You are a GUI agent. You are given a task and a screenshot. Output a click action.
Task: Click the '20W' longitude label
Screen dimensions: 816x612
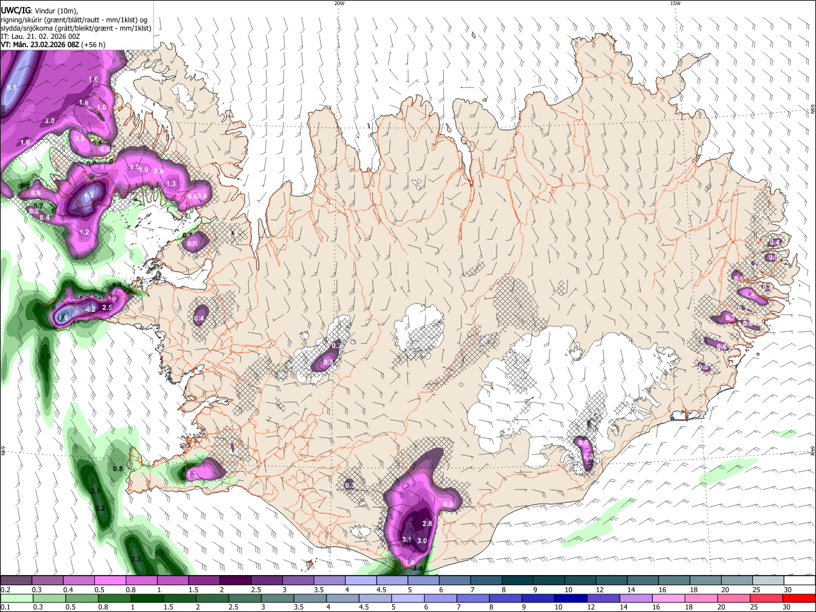pyautogui.click(x=339, y=3)
